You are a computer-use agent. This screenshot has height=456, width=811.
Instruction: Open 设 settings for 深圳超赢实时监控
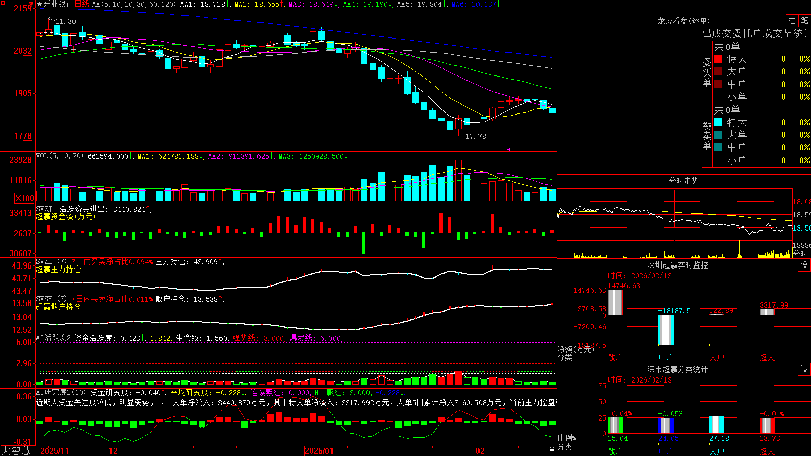pos(804,265)
